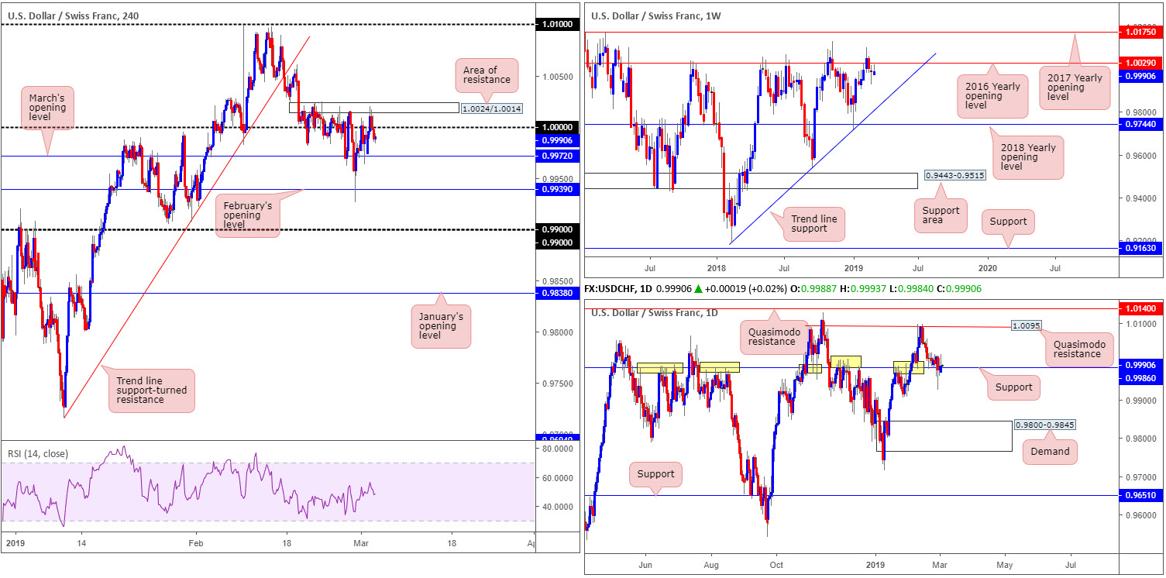Click the 0.96510 price label on daily chart
Screen dimensions: 1166x578
(x=1139, y=496)
